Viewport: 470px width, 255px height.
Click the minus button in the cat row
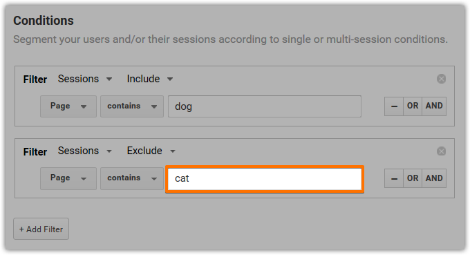coord(394,178)
